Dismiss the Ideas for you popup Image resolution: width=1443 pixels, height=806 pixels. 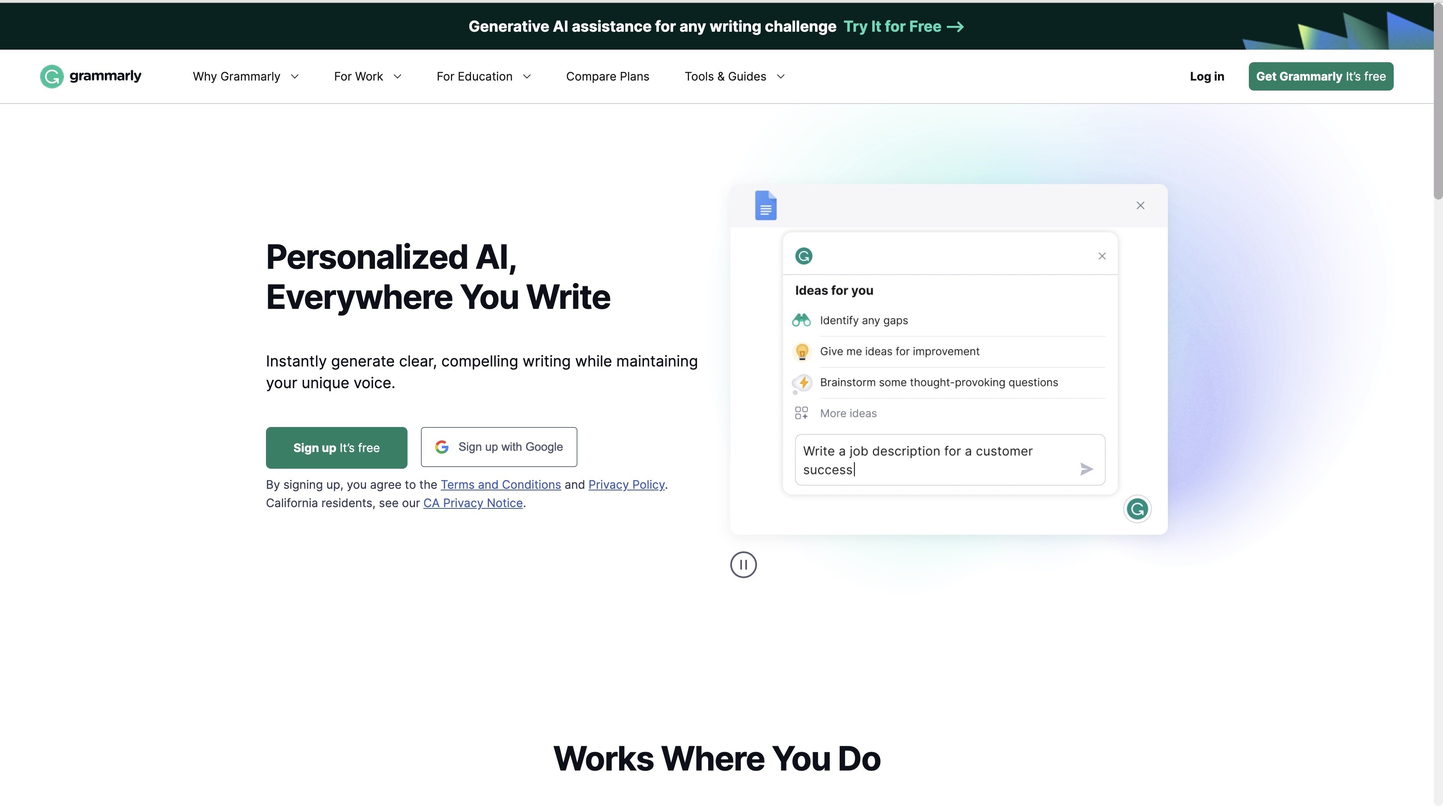point(1101,256)
